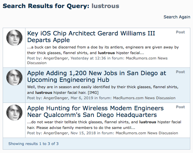Click Post label on second result

(x=180, y=72)
